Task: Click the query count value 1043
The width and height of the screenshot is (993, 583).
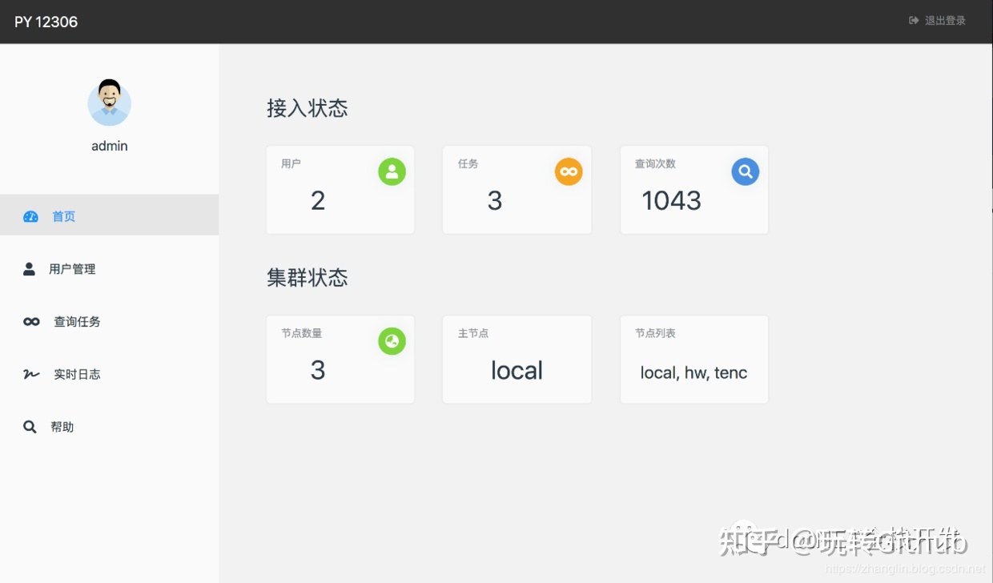Action: coord(671,200)
